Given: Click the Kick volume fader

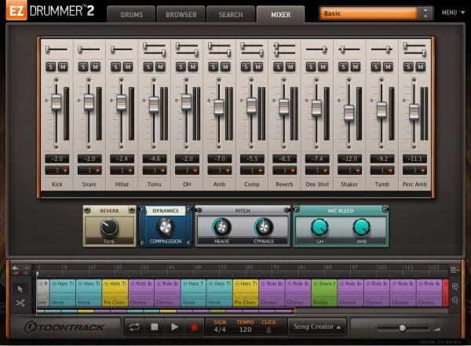Looking at the screenshot, I should tap(57, 102).
